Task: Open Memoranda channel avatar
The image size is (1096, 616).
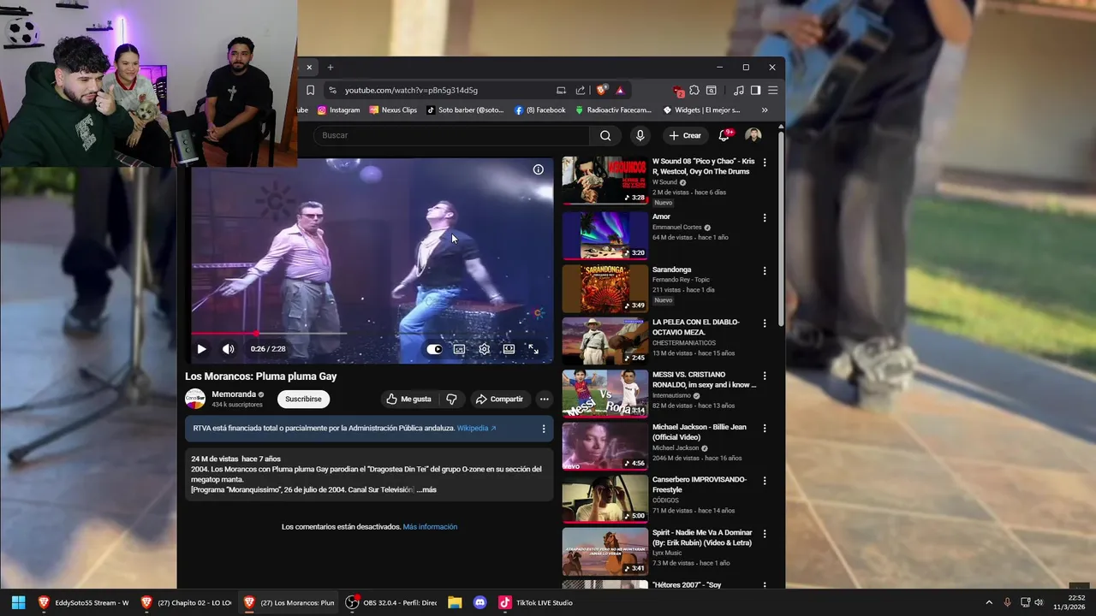Action: pyautogui.click(x=195, y=399)
